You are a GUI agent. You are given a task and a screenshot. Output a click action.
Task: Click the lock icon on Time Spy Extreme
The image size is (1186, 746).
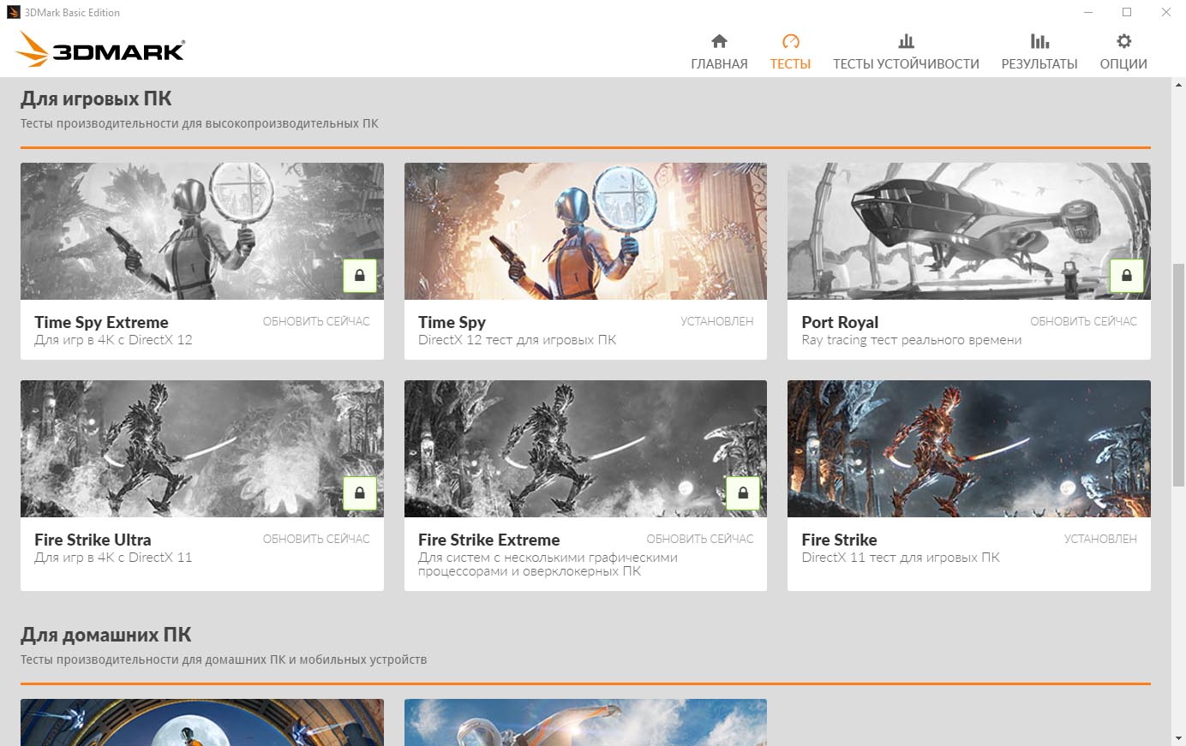[360, 276]
